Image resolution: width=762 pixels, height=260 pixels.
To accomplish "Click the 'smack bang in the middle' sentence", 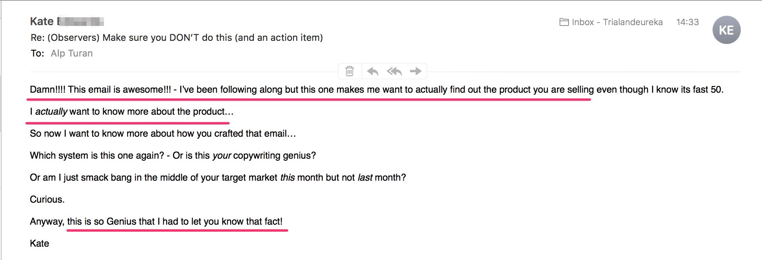I will point(218,178).
